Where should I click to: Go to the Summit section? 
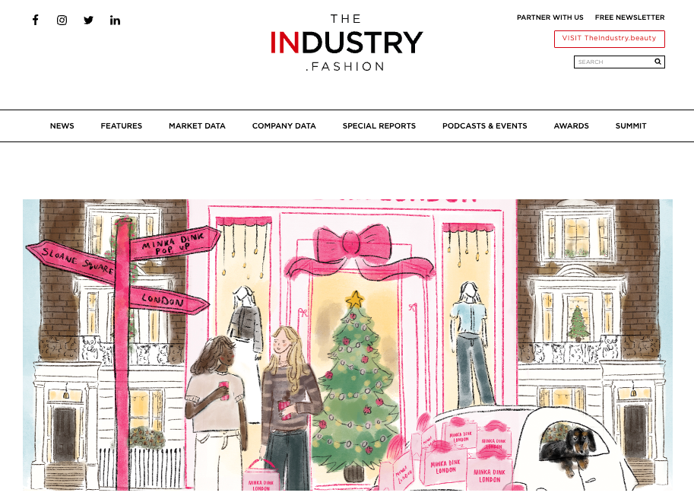[631, 126]
